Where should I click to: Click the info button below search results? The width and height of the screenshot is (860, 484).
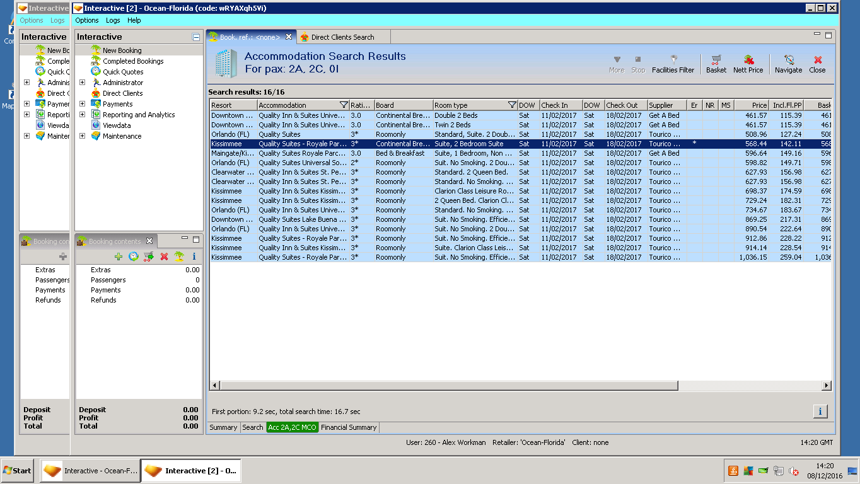(820, 412)
